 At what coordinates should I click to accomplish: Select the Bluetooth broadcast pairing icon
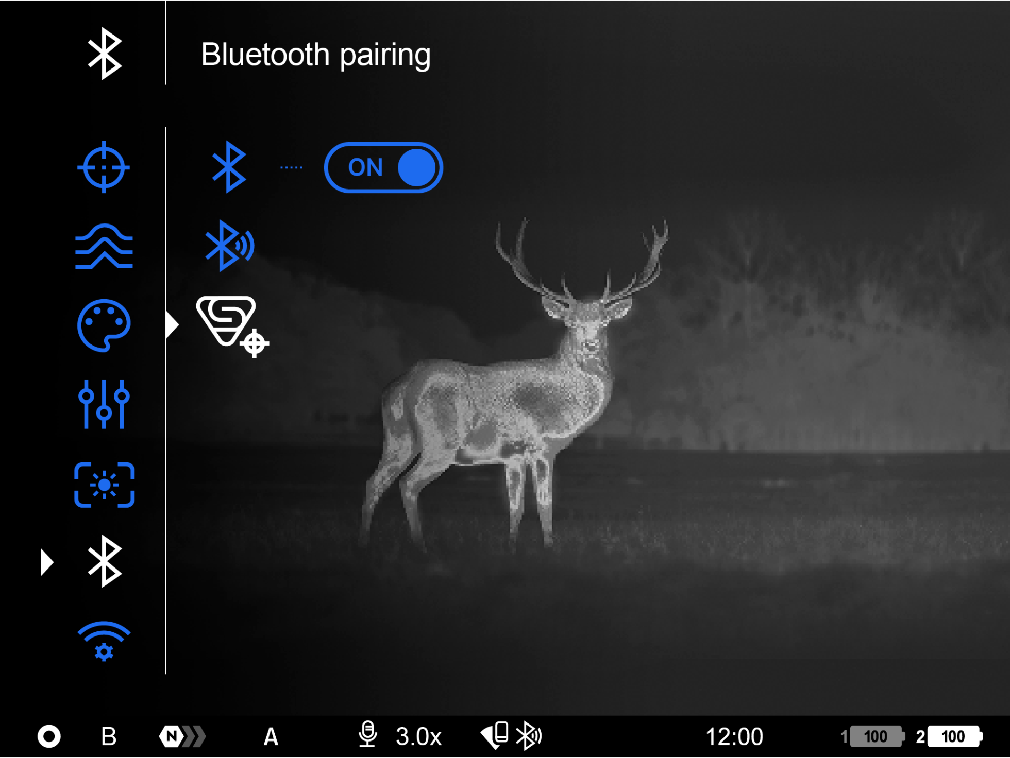coord(229,246)
